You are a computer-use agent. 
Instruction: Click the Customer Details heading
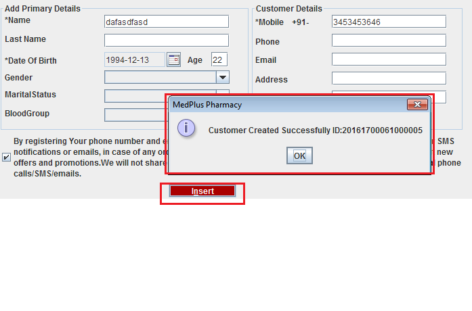tap(289, 8)
